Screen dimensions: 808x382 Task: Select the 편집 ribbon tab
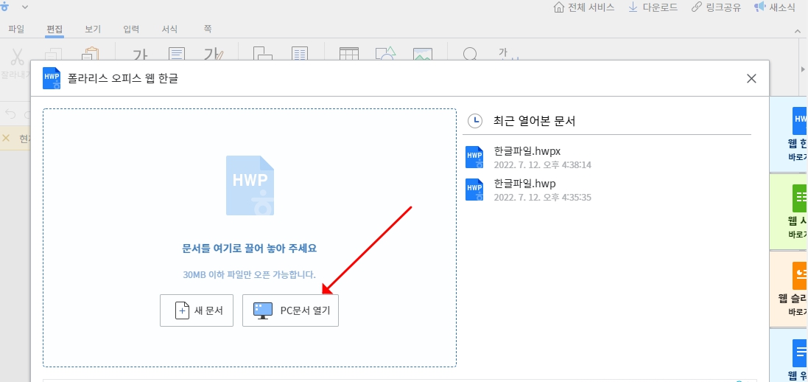click(x=54, y=29)
